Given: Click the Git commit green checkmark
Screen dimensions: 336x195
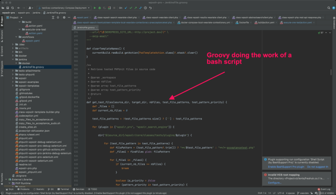Looking at the screenshot, I should pos(131,8).
